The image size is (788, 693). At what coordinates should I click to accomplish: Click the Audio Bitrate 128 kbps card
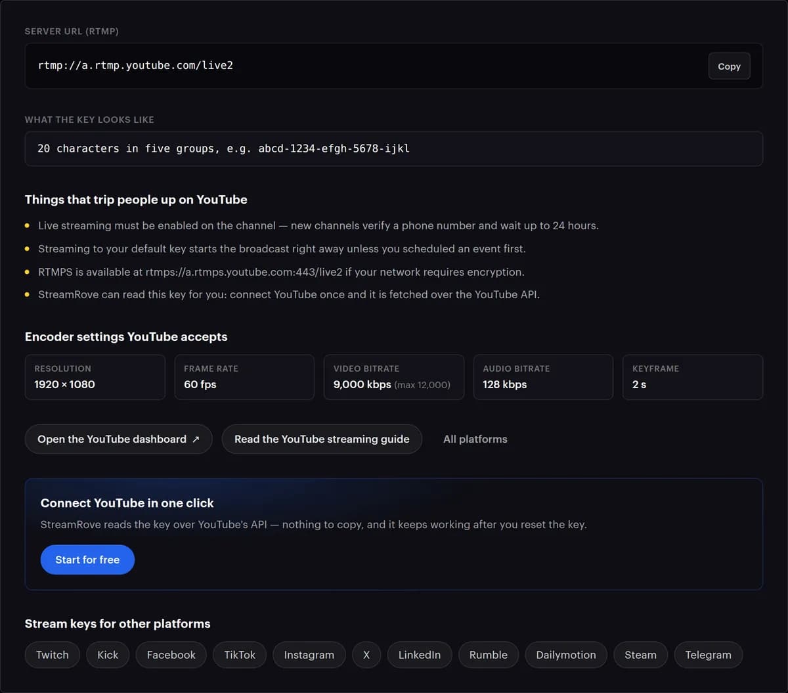pyautogui.click(x=543, y=377)
